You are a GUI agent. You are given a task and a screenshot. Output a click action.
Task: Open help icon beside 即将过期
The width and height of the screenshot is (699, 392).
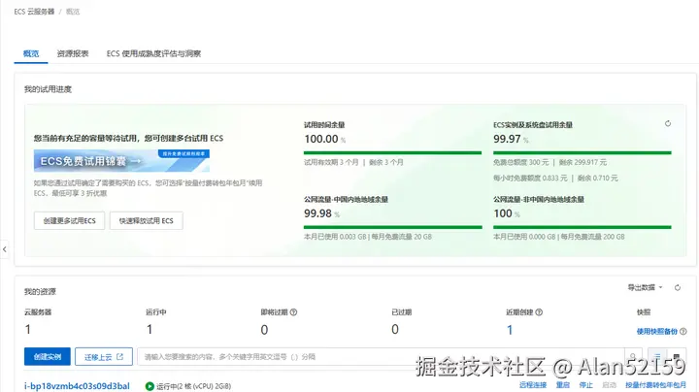pos(293,312)
